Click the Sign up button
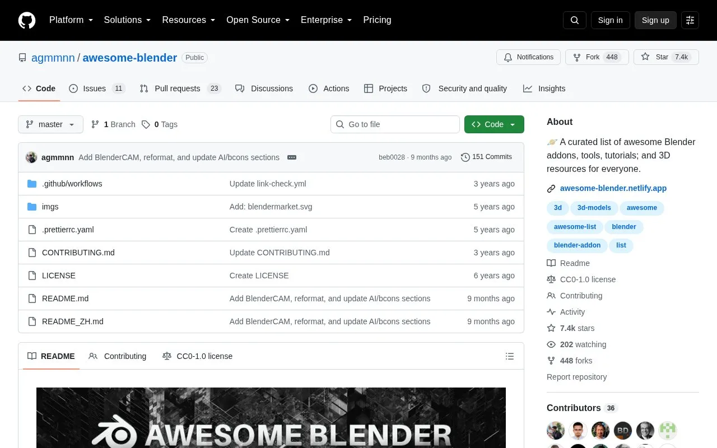 (x=655, y=20)
